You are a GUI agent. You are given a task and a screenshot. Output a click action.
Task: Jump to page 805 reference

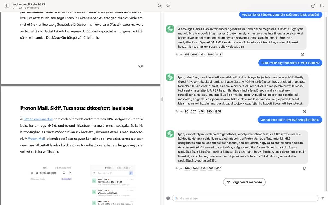pos(210,54)
